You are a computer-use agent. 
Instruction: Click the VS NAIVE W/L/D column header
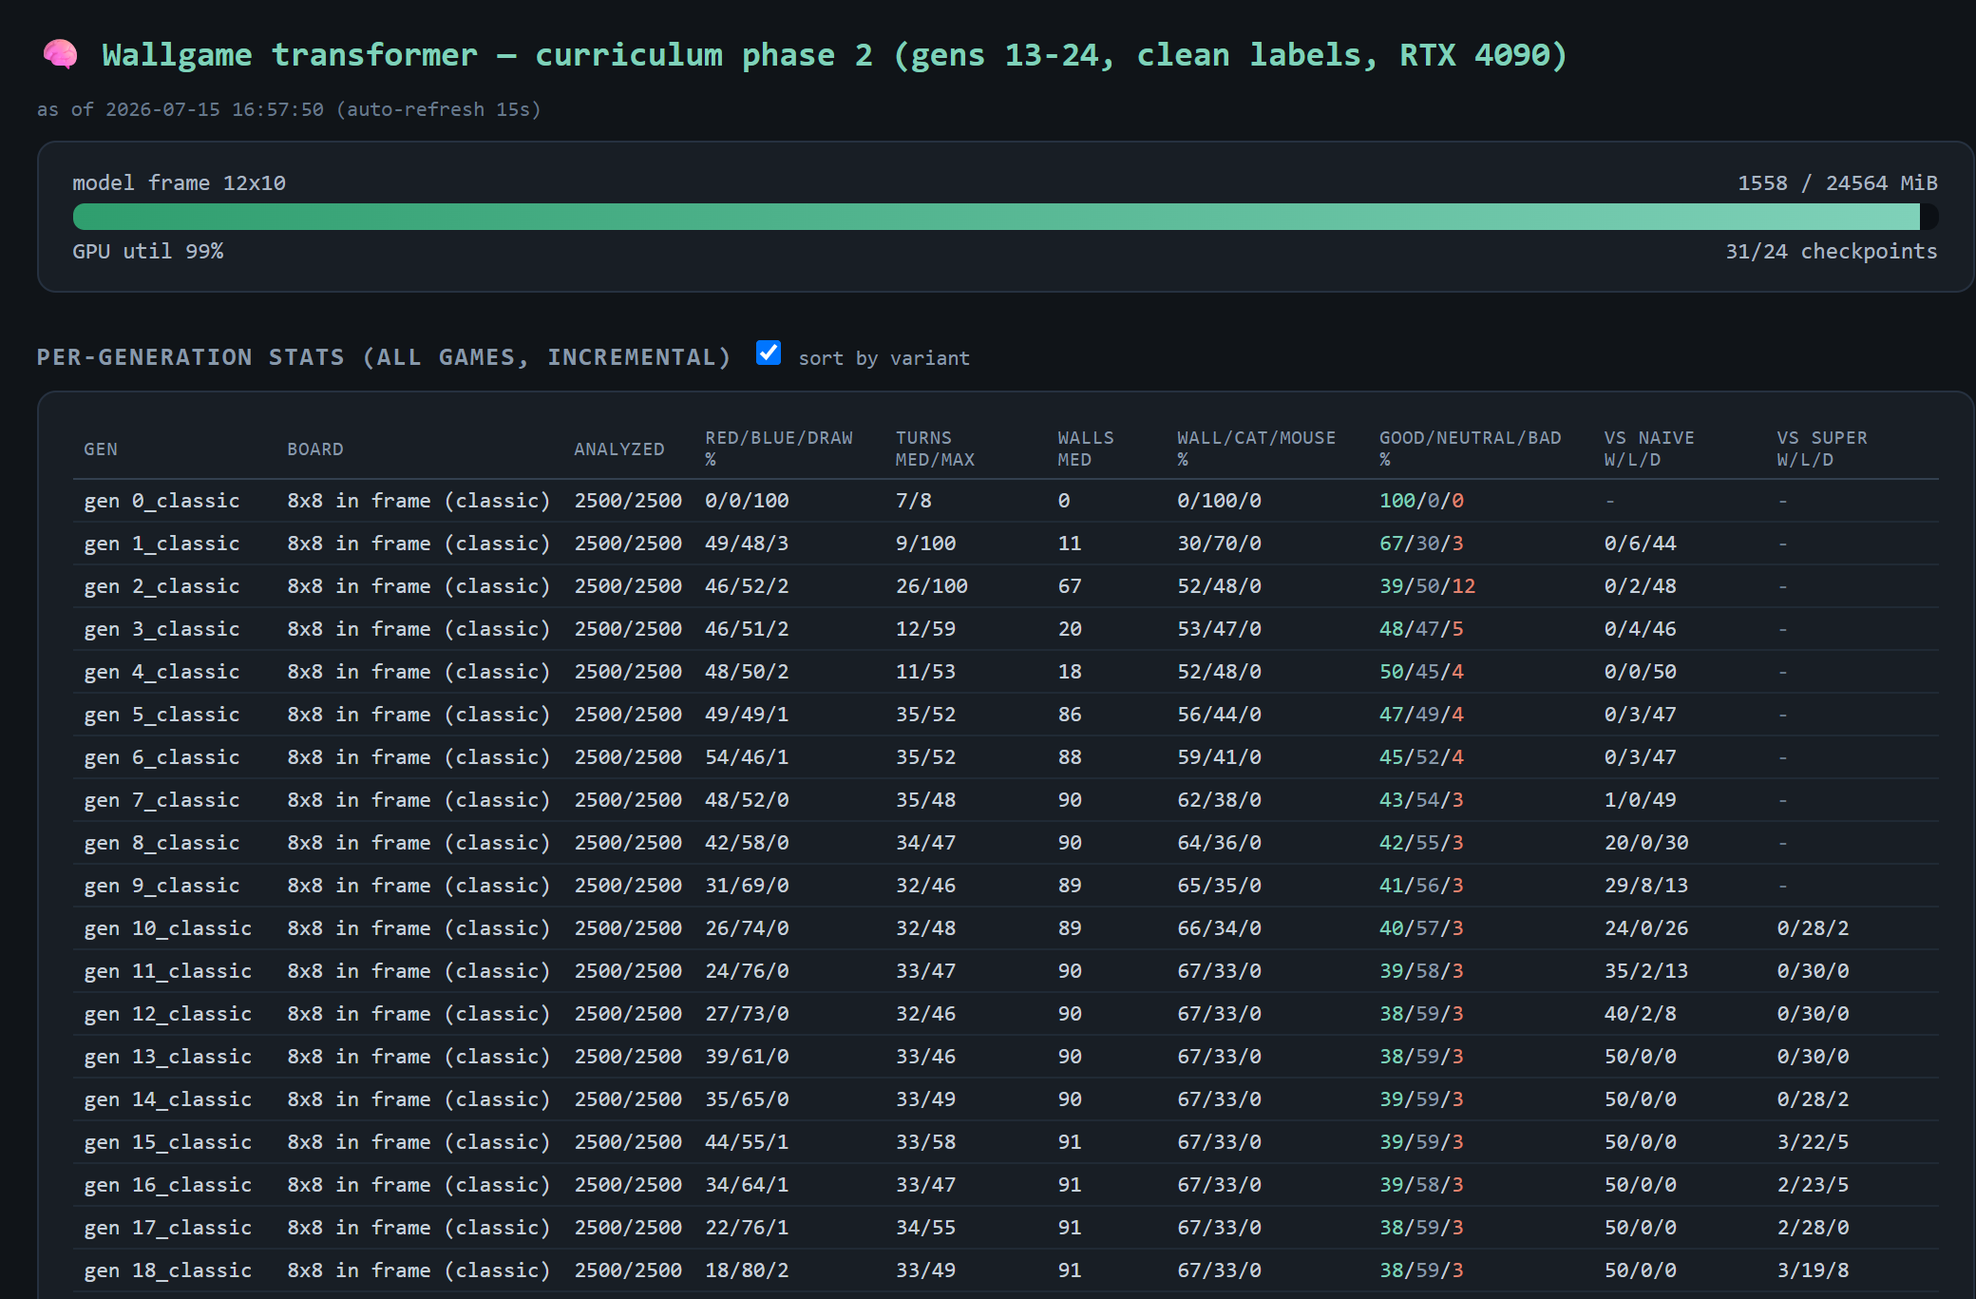point(1649,449)
